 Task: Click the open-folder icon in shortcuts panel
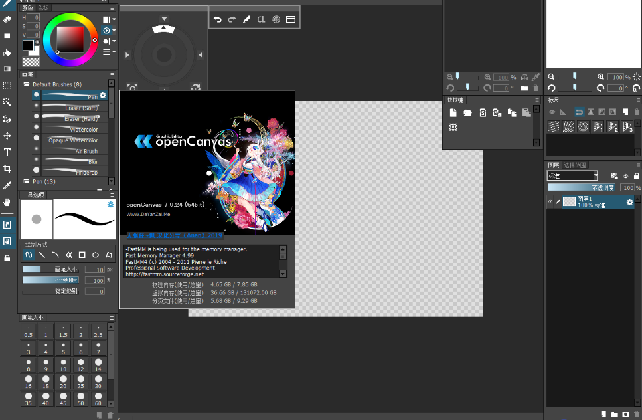(x=467, y=112)
